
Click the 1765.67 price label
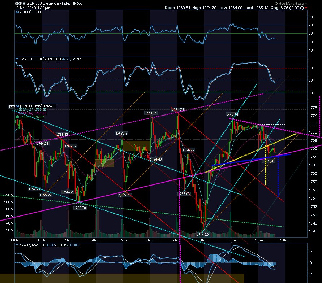[70, 146]
